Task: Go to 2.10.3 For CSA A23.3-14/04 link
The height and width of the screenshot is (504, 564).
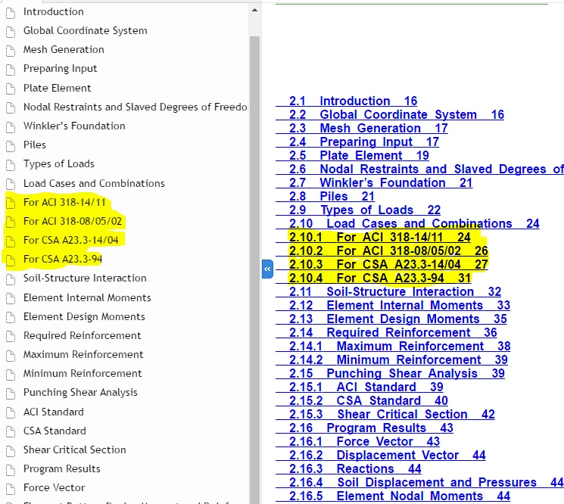Action: tap(388, 265)
